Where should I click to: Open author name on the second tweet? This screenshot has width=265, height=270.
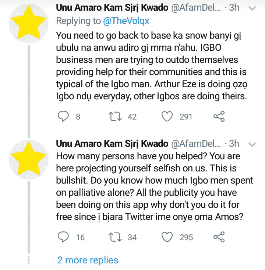112,143
